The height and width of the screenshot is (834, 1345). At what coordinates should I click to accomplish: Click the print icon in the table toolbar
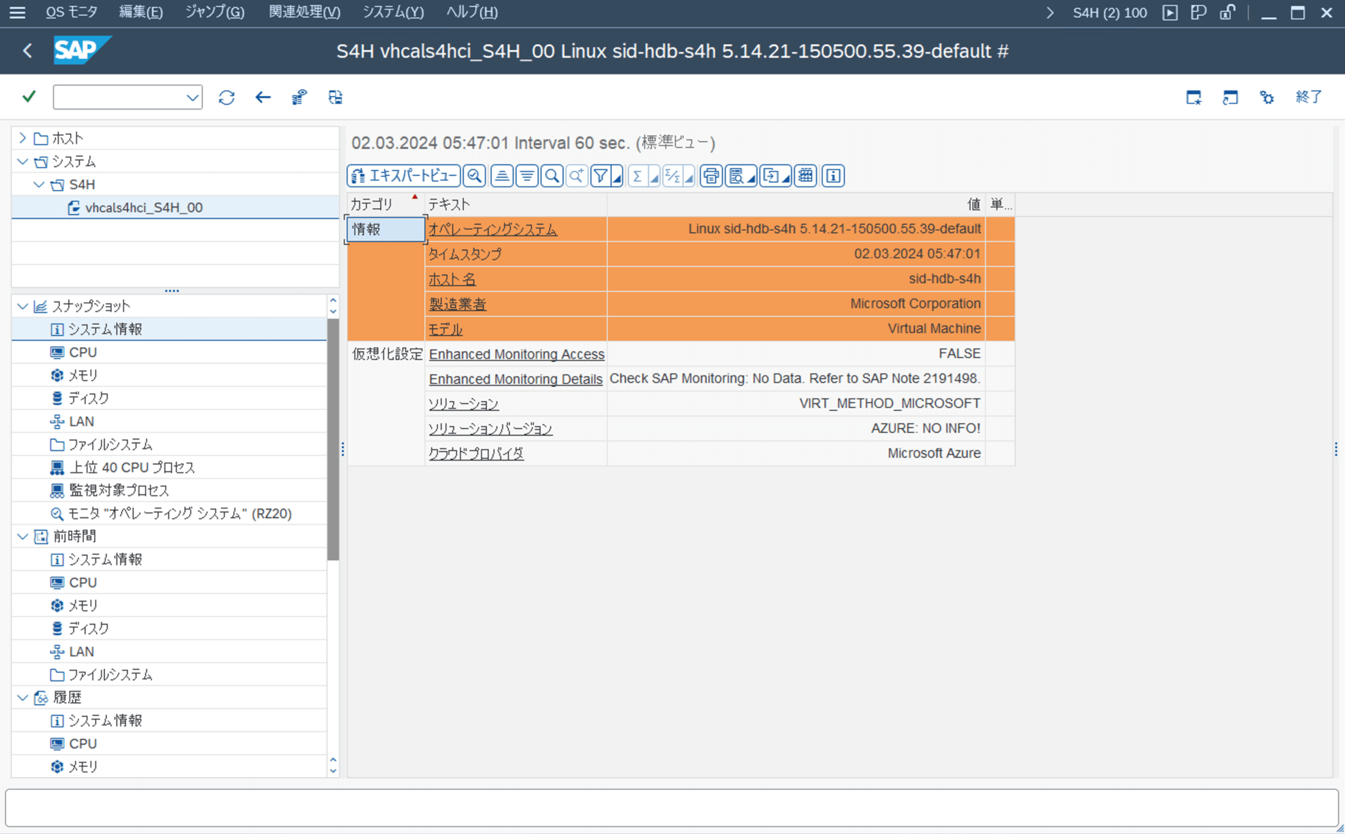711,176
